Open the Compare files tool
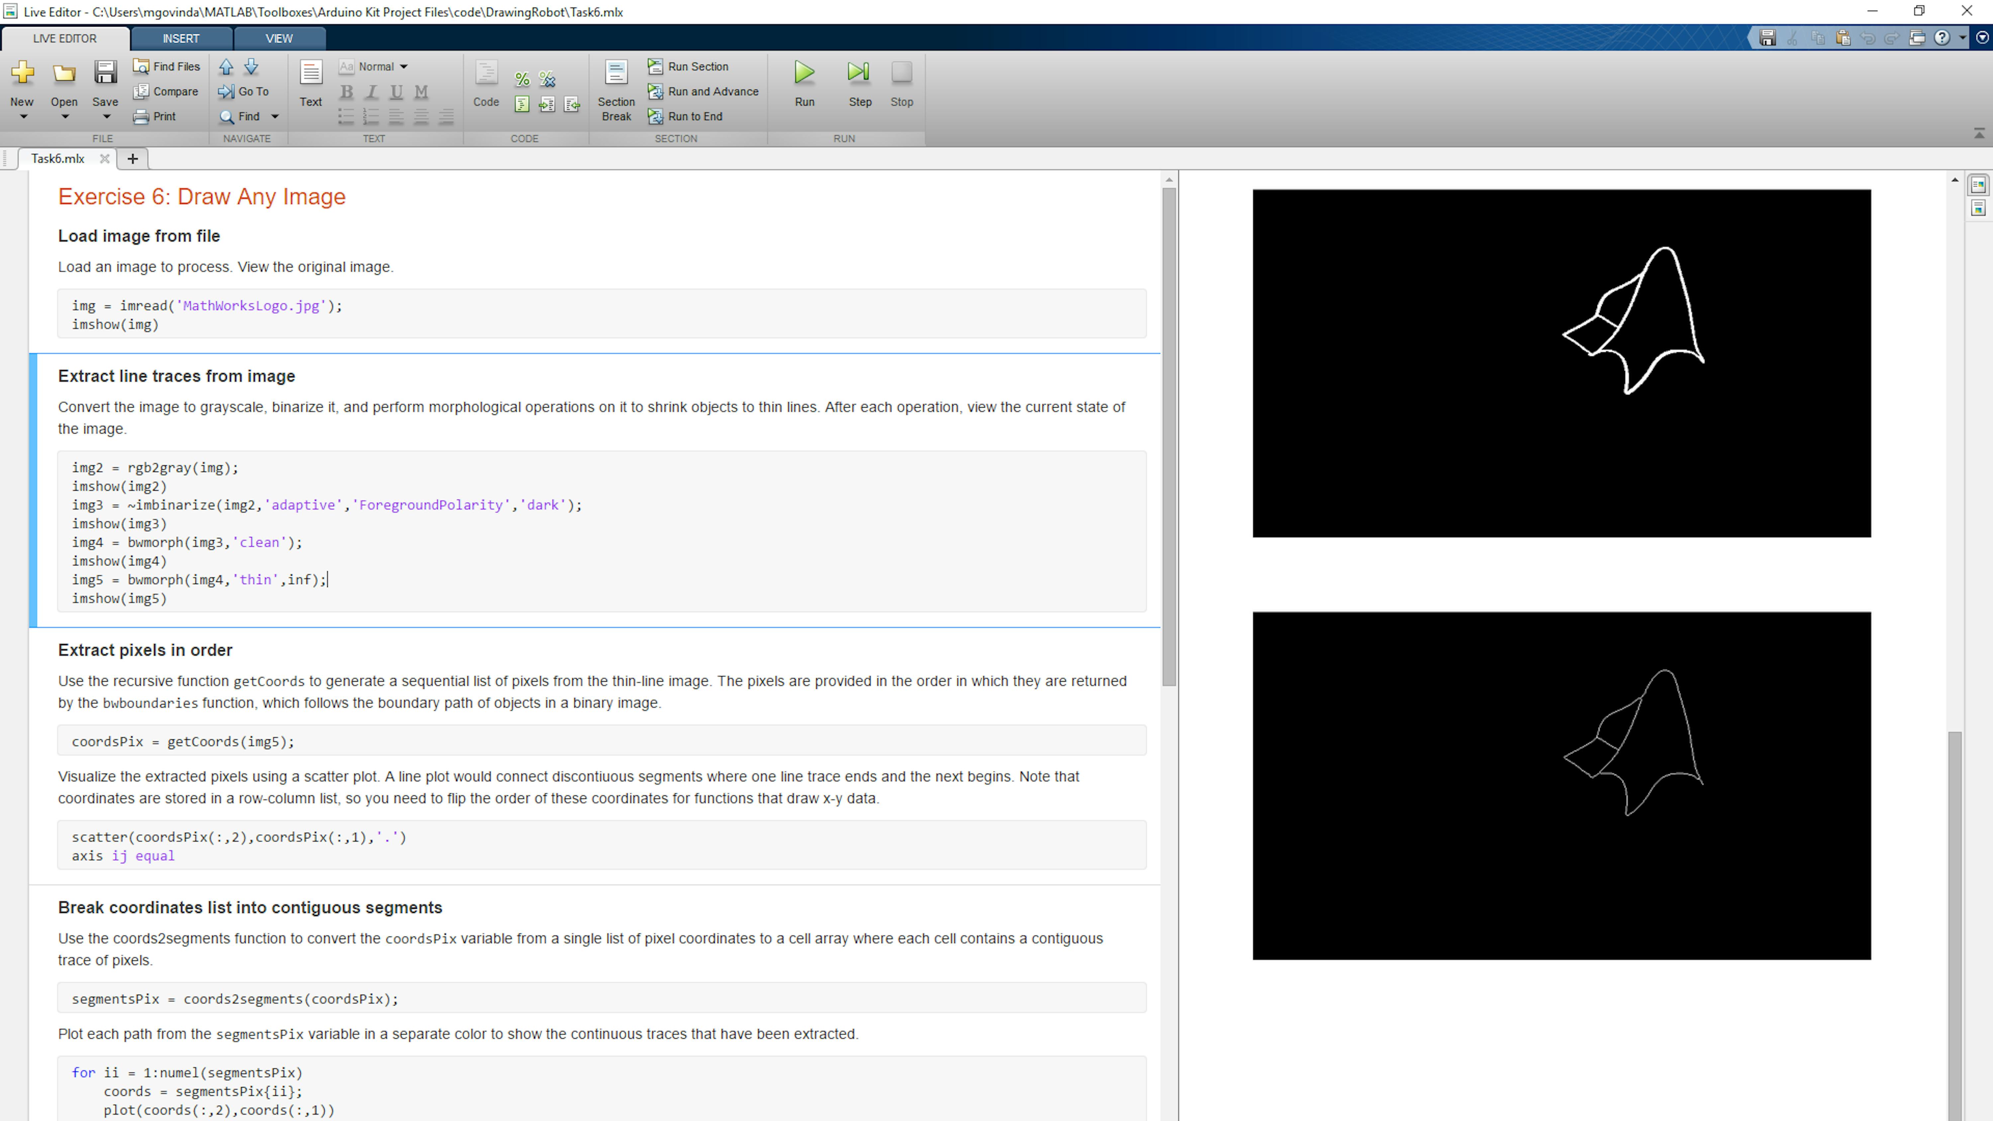 tap(165, 91)
